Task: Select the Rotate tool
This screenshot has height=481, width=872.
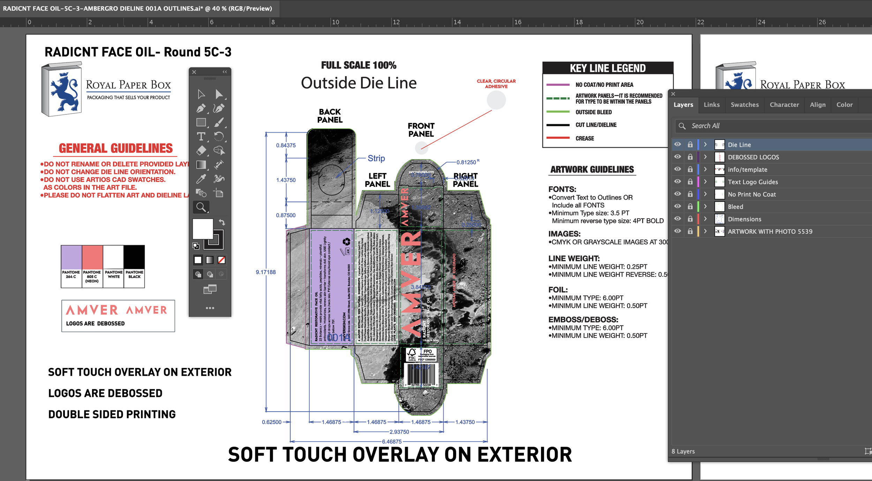Action: [219, 136]
